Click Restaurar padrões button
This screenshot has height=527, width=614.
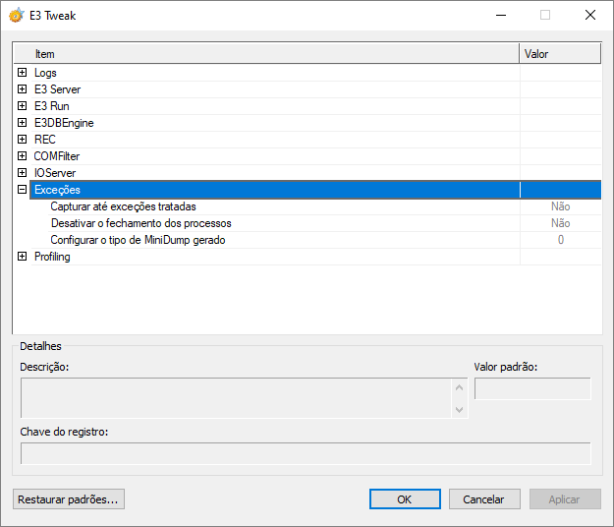click(69, 499)
